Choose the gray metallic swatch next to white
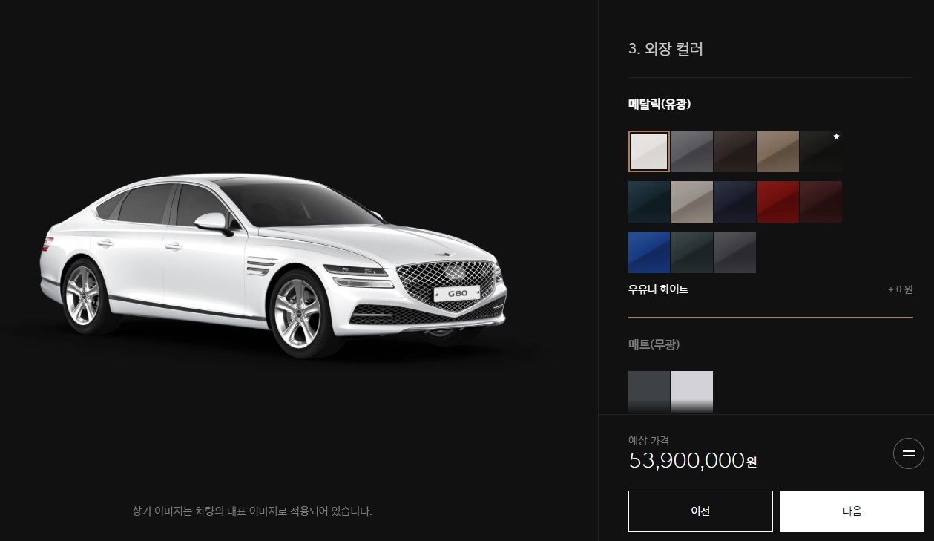This screenshot has width=934, height=541. tap(692, 151)
